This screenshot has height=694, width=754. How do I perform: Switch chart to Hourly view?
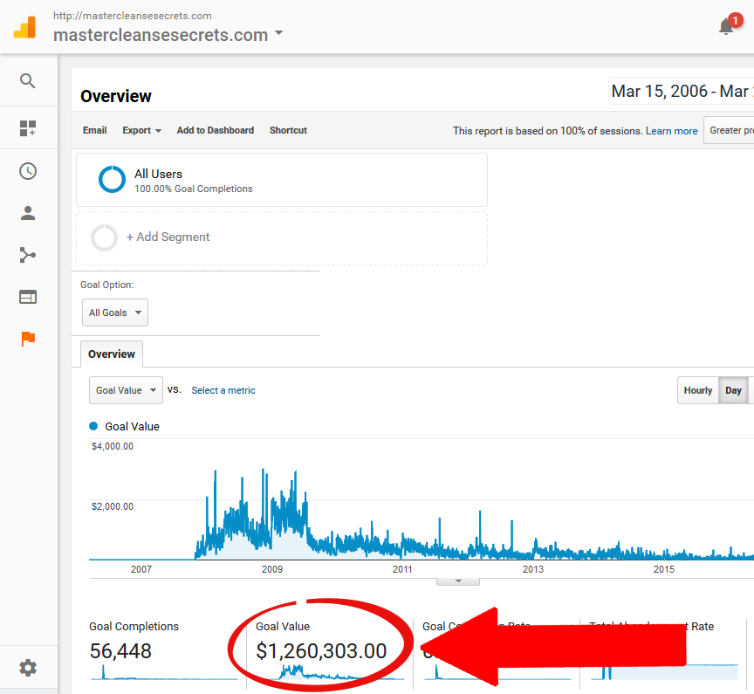click(x=698, y=390)
